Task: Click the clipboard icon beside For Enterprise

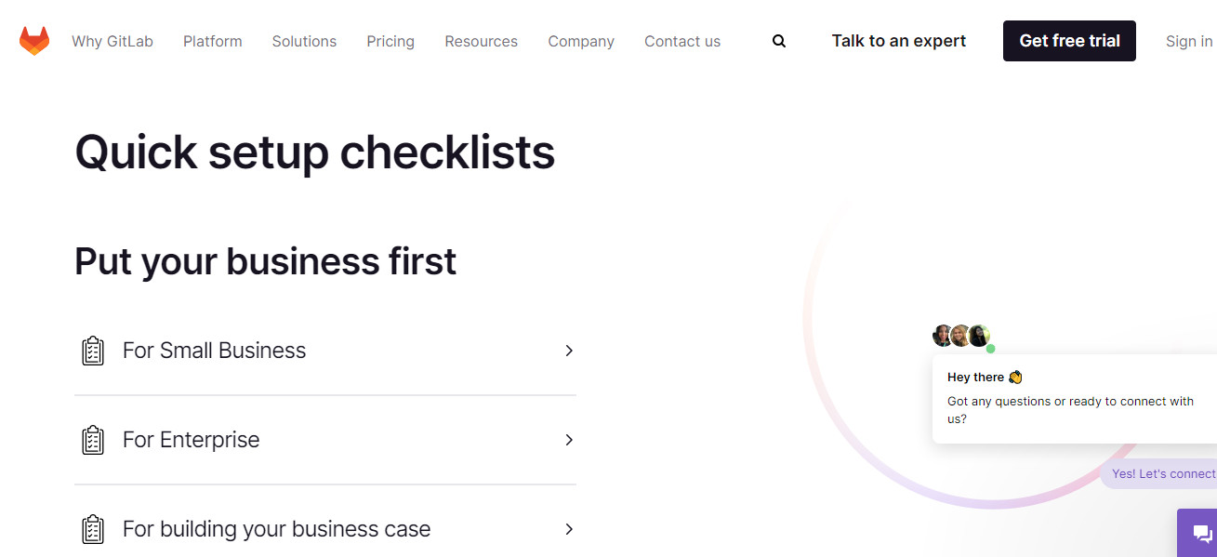Action: [93, 440]
